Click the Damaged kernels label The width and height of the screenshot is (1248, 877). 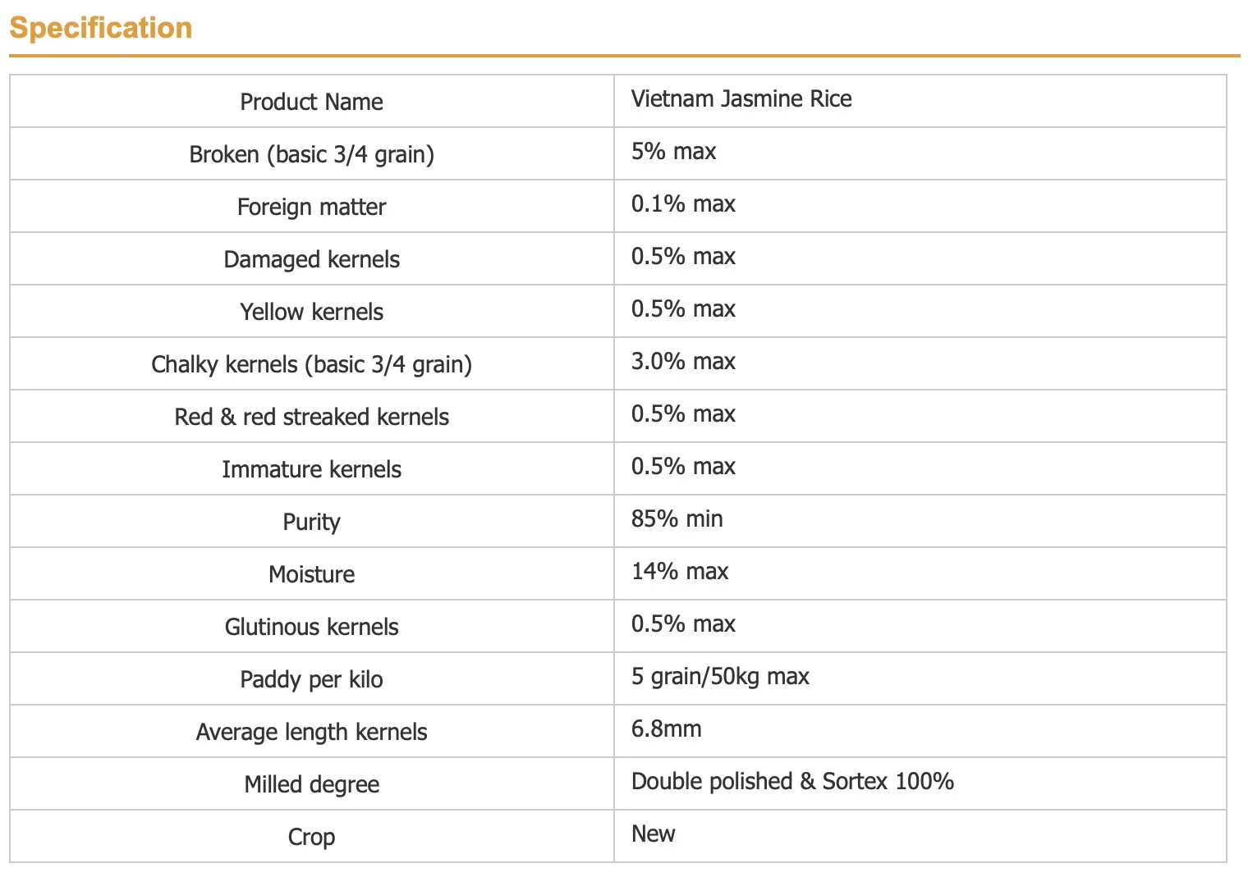coord(311,259)
